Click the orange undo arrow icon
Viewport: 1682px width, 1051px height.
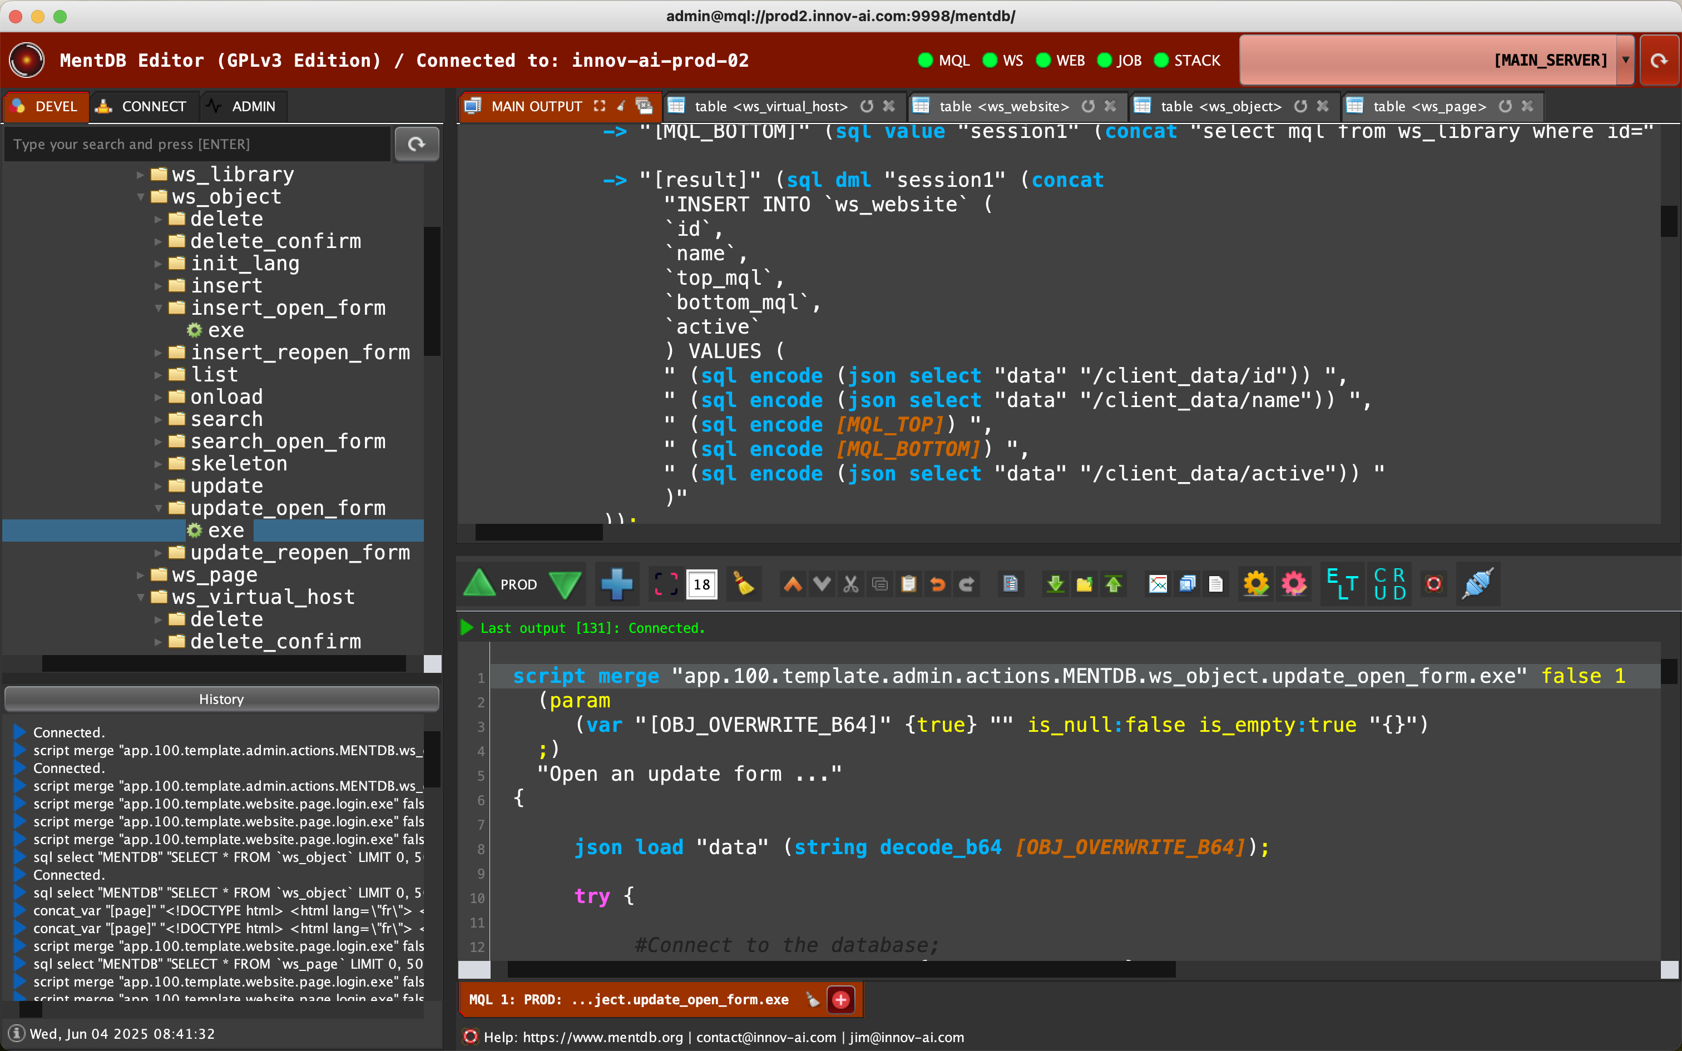(938, 584)
